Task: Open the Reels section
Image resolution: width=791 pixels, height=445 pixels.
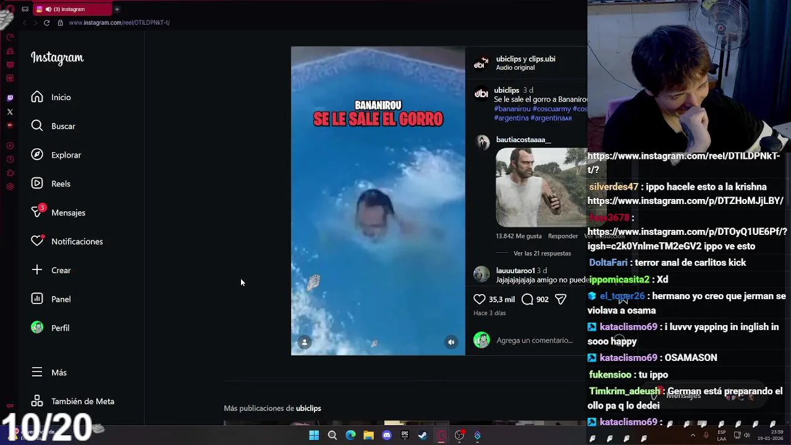Action: 51,184
